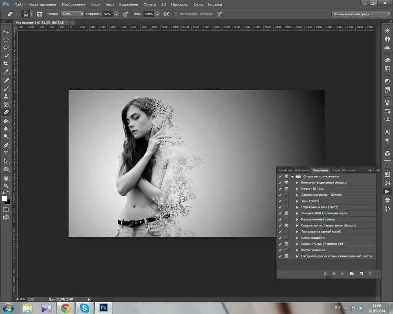
Task: Open the brush preset picker arrow
Action: click(x=31, y=14)
